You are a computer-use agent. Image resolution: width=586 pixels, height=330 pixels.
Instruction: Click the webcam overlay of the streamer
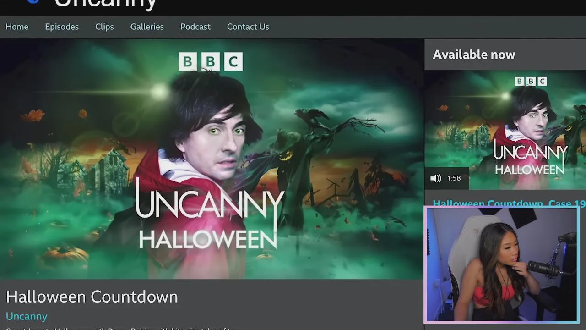pos(502,264)
